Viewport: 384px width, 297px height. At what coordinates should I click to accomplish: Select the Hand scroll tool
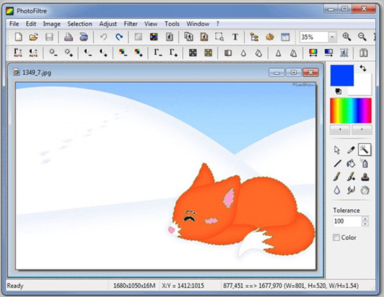[x=365, y=190]
